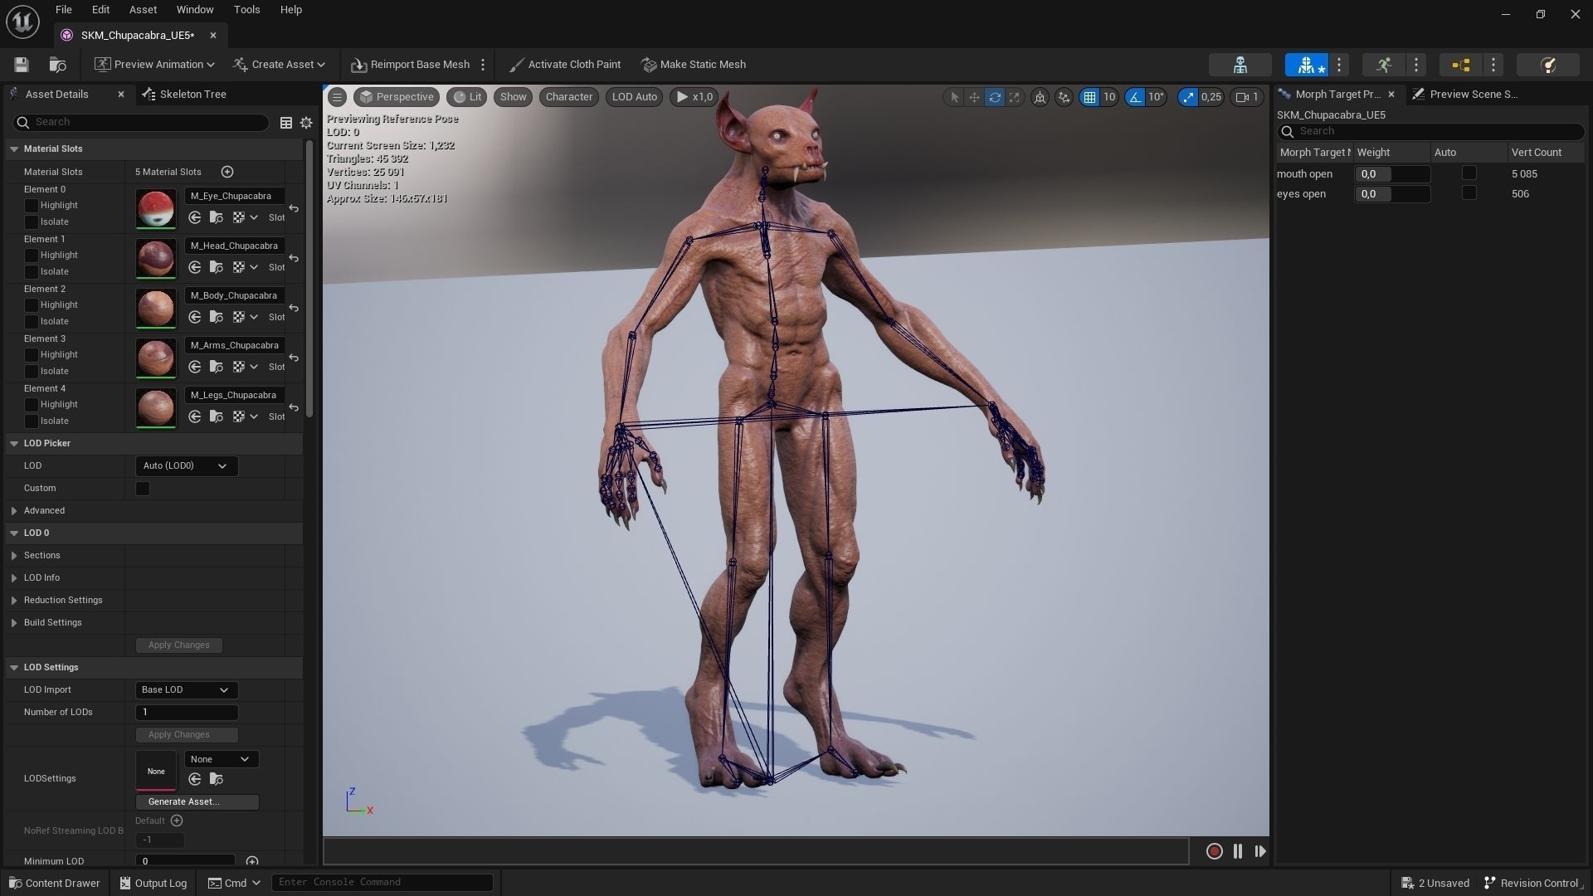Open the Create Asset dropdown

pyautogui.click(x=280, y=65)
